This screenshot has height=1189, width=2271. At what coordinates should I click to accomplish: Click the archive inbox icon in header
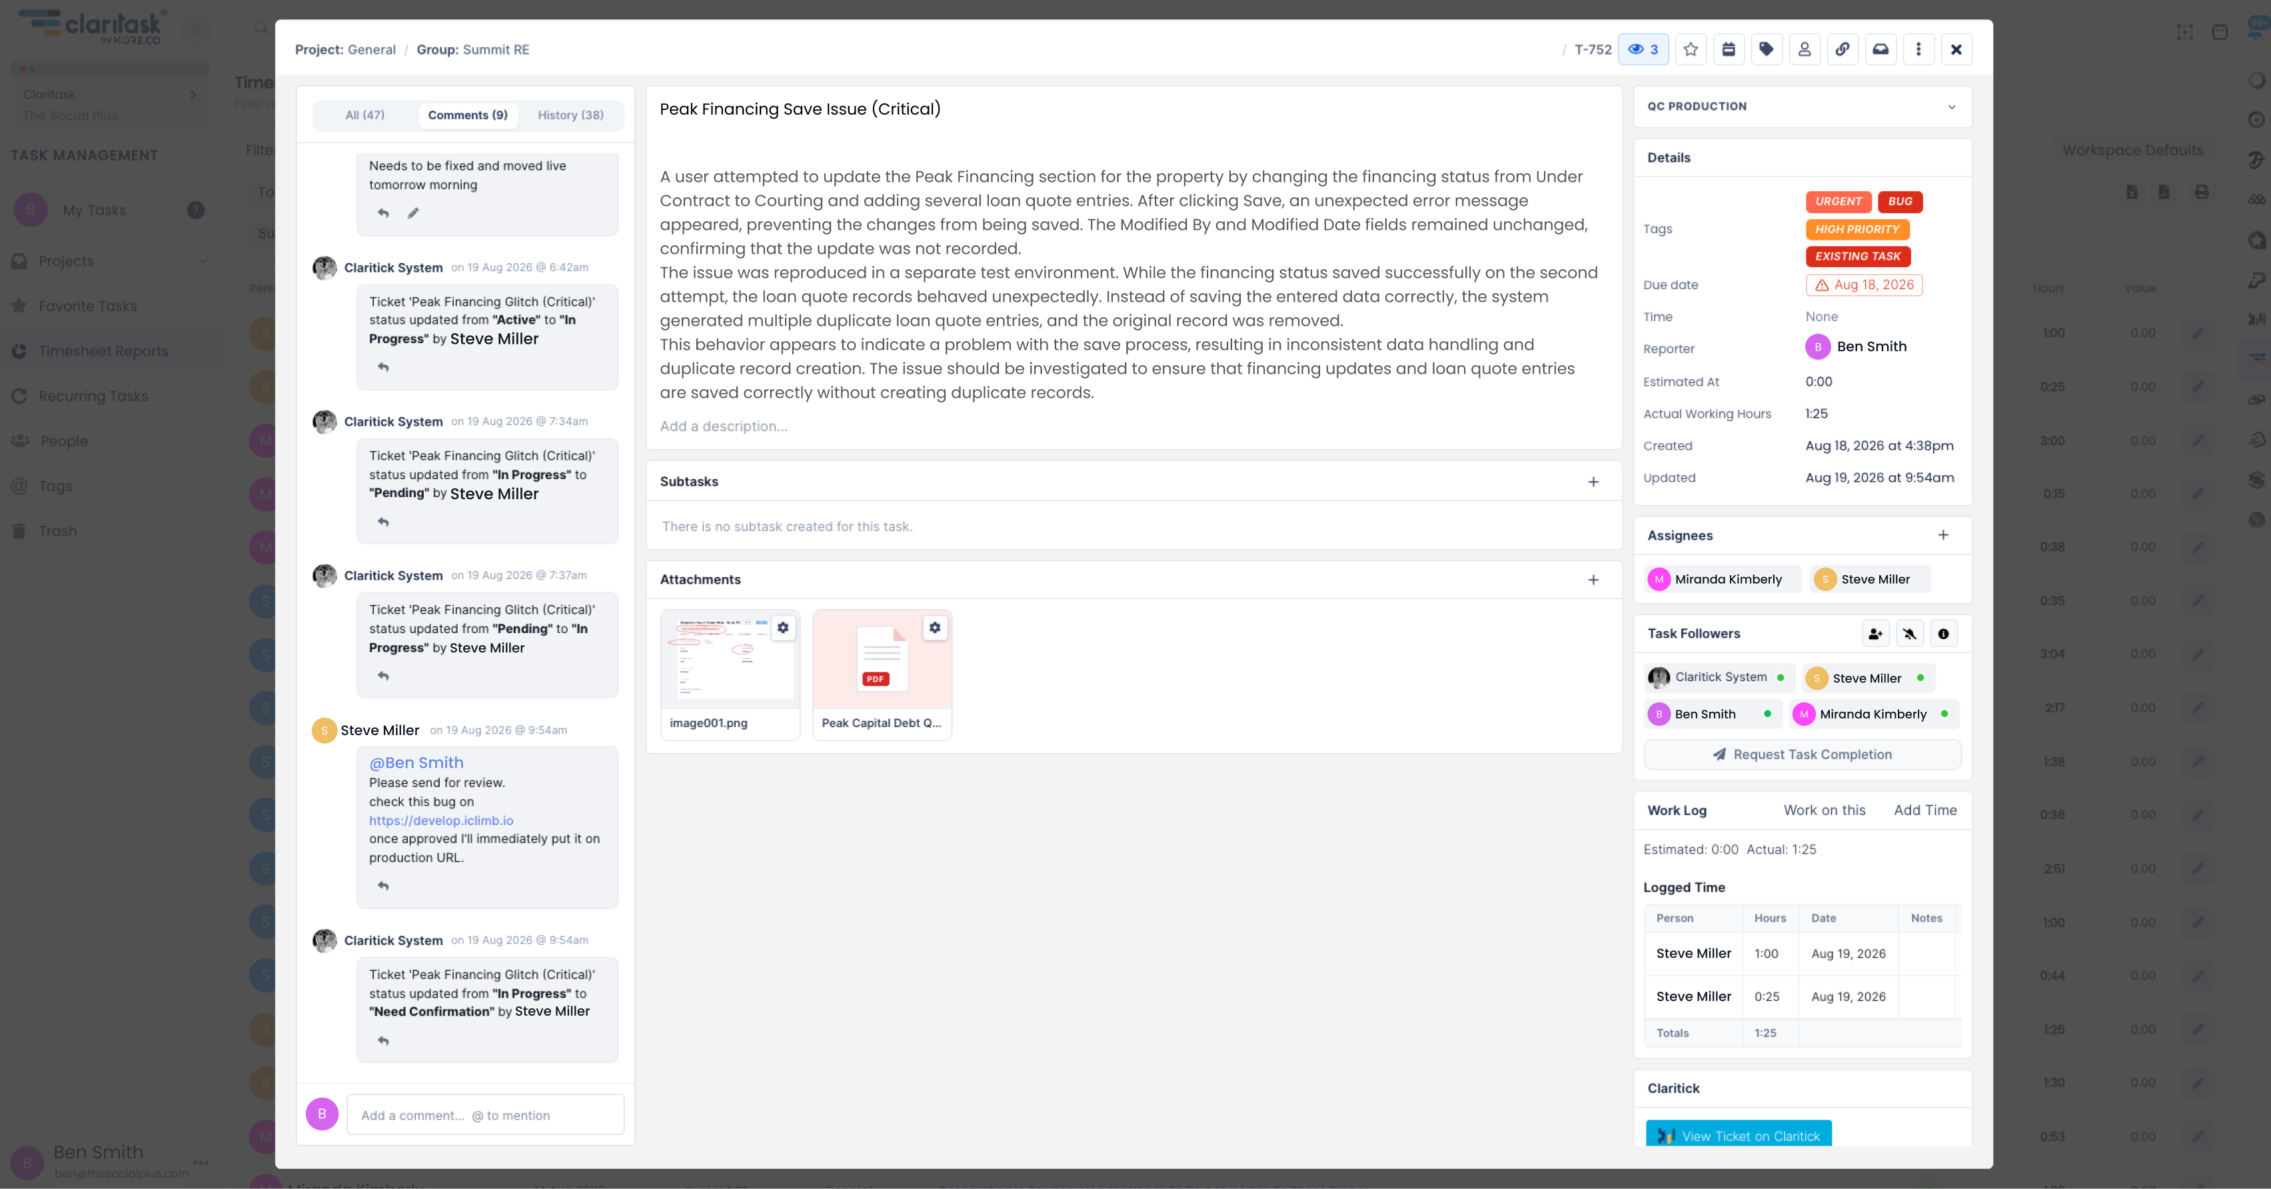pyautogui.click(x=1881, y=49)
